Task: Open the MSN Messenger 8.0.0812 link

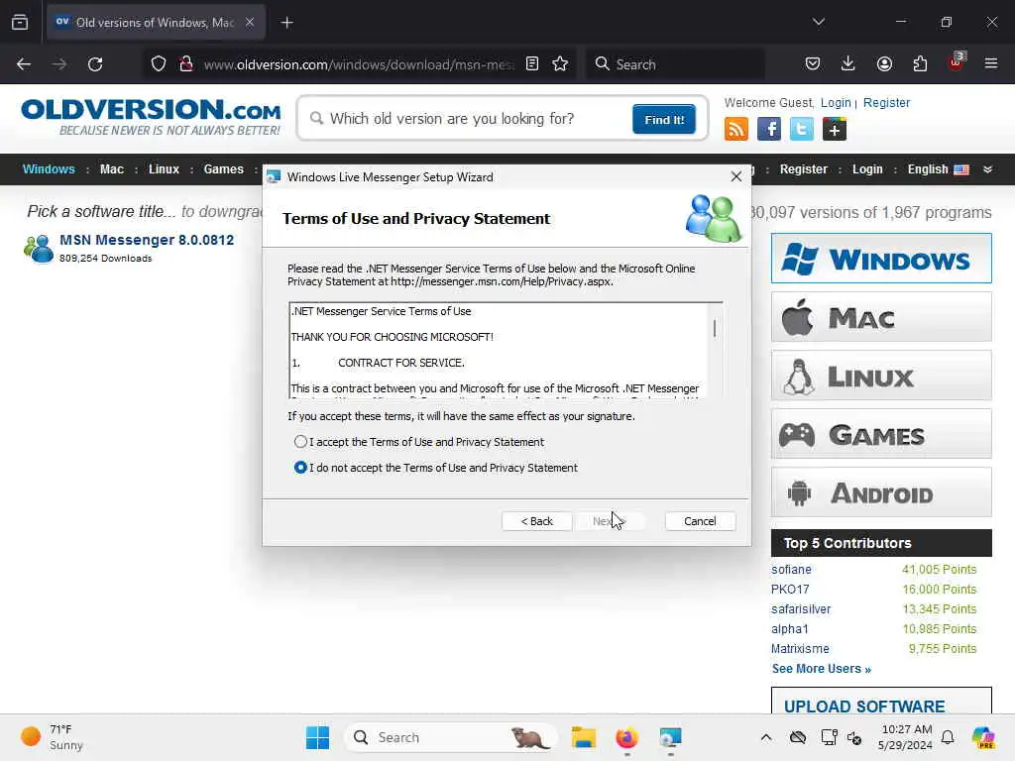Action: coord(147,240)
